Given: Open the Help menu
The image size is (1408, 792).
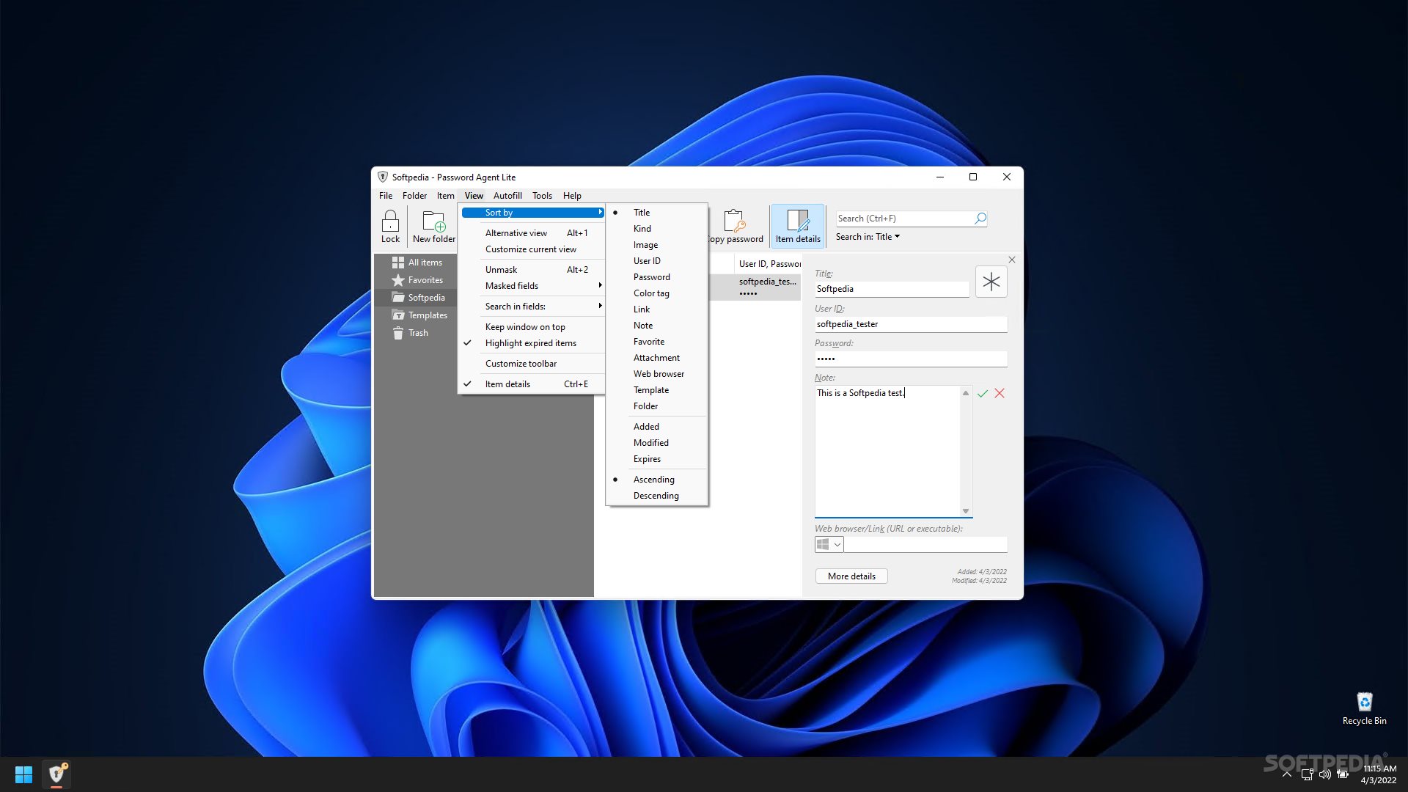Looking at the screenshot, I should 572,196.
